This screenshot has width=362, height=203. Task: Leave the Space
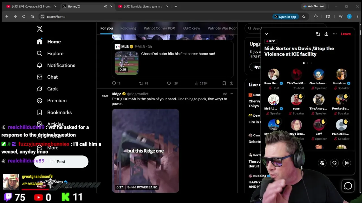pos(346,34)
